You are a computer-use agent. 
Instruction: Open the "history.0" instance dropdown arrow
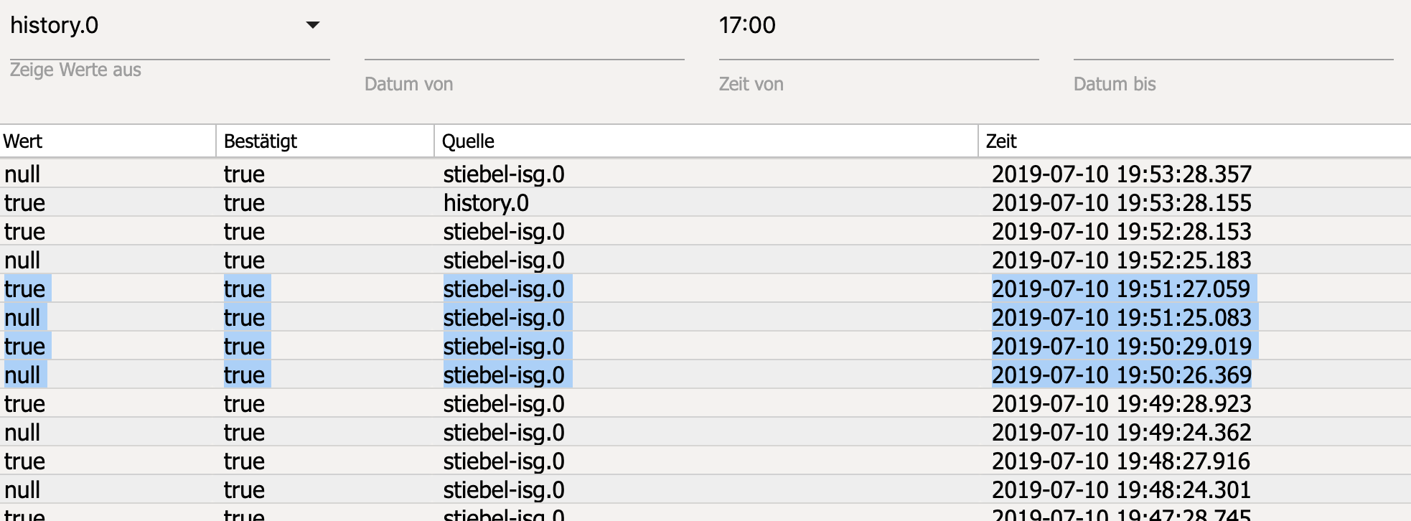click(312, 25)
